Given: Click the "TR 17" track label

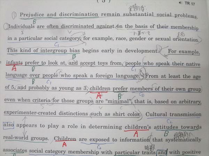Looking at the screenshot, I should [190, 3].
